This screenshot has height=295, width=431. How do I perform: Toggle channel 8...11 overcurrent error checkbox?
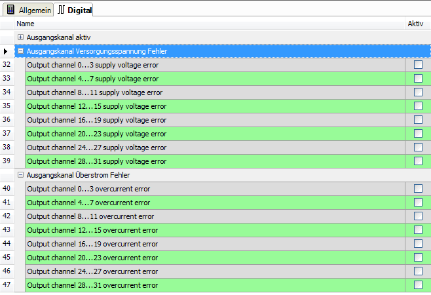418,216
